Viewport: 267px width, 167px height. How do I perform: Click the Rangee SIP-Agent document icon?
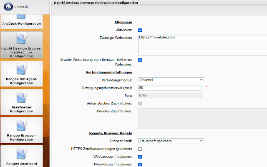(x=21, y=69)
